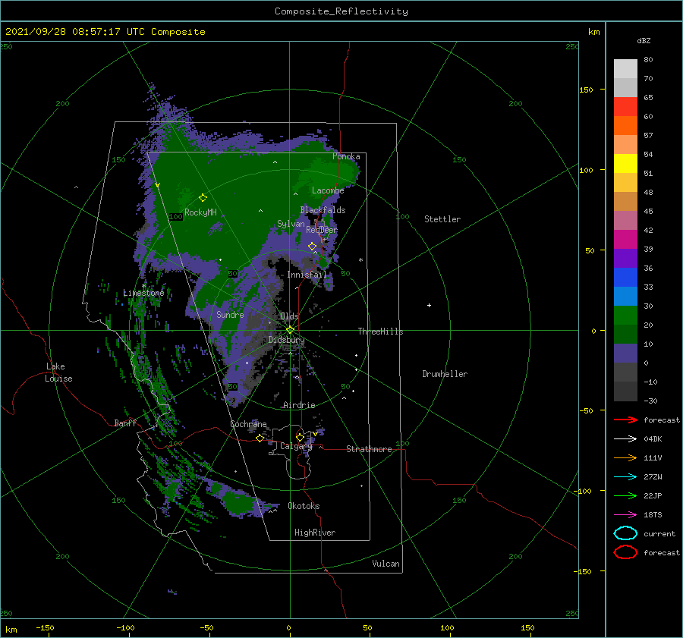683x638 pixels.
Task: Click yellow diamond marker below RedDeer
Action: click(313, 247)
